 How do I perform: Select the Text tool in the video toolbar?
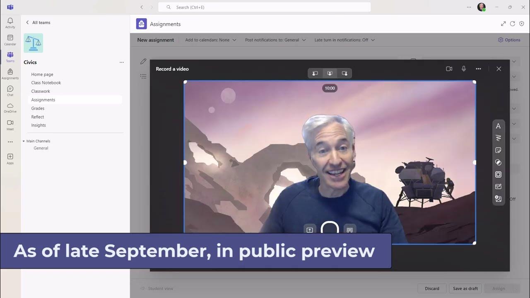point(498,126)
